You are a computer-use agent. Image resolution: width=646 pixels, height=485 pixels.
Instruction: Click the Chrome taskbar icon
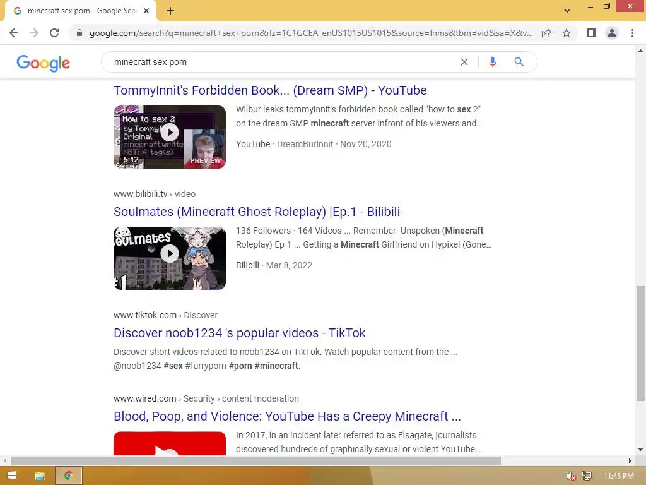(68, 476)
